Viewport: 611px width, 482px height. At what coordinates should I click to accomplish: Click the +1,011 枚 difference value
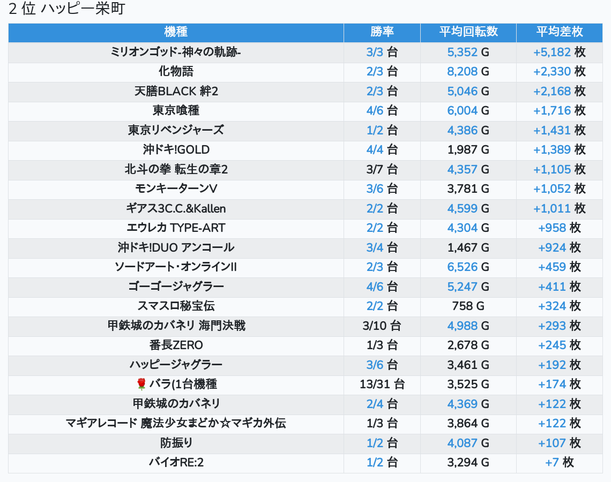pos(559,209)
